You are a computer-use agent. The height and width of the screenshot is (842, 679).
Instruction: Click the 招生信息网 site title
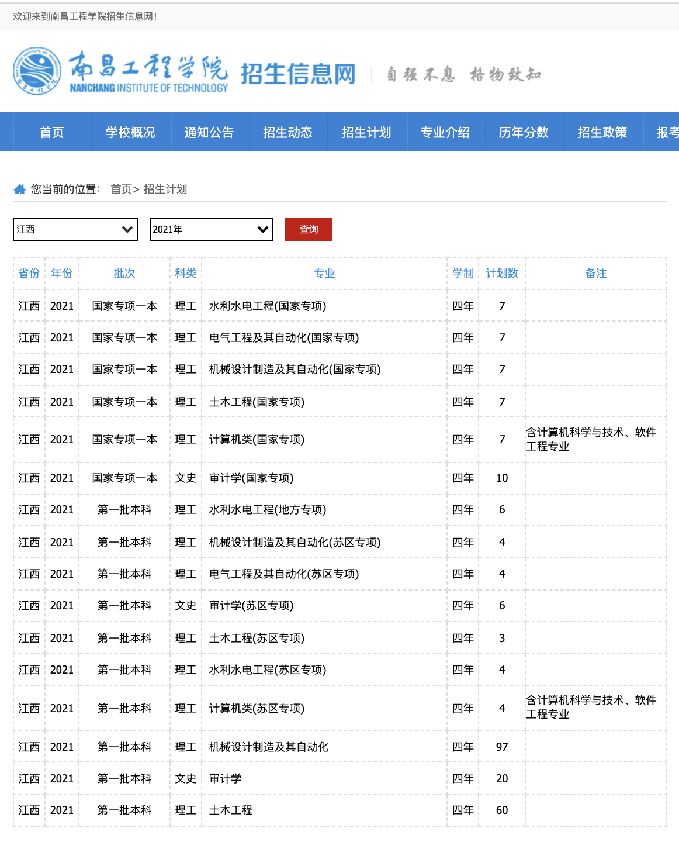(298, 74)
